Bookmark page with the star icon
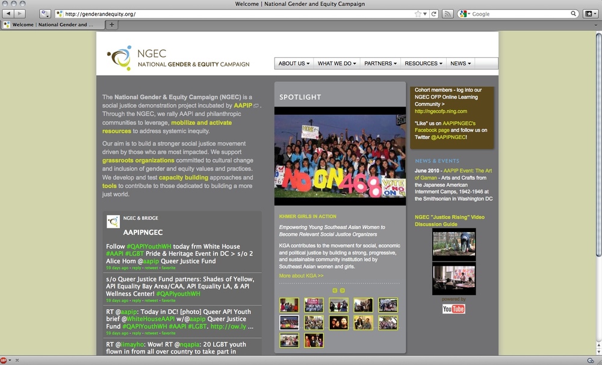The width and height of the screenshot is (602, 365). [418, 13]
